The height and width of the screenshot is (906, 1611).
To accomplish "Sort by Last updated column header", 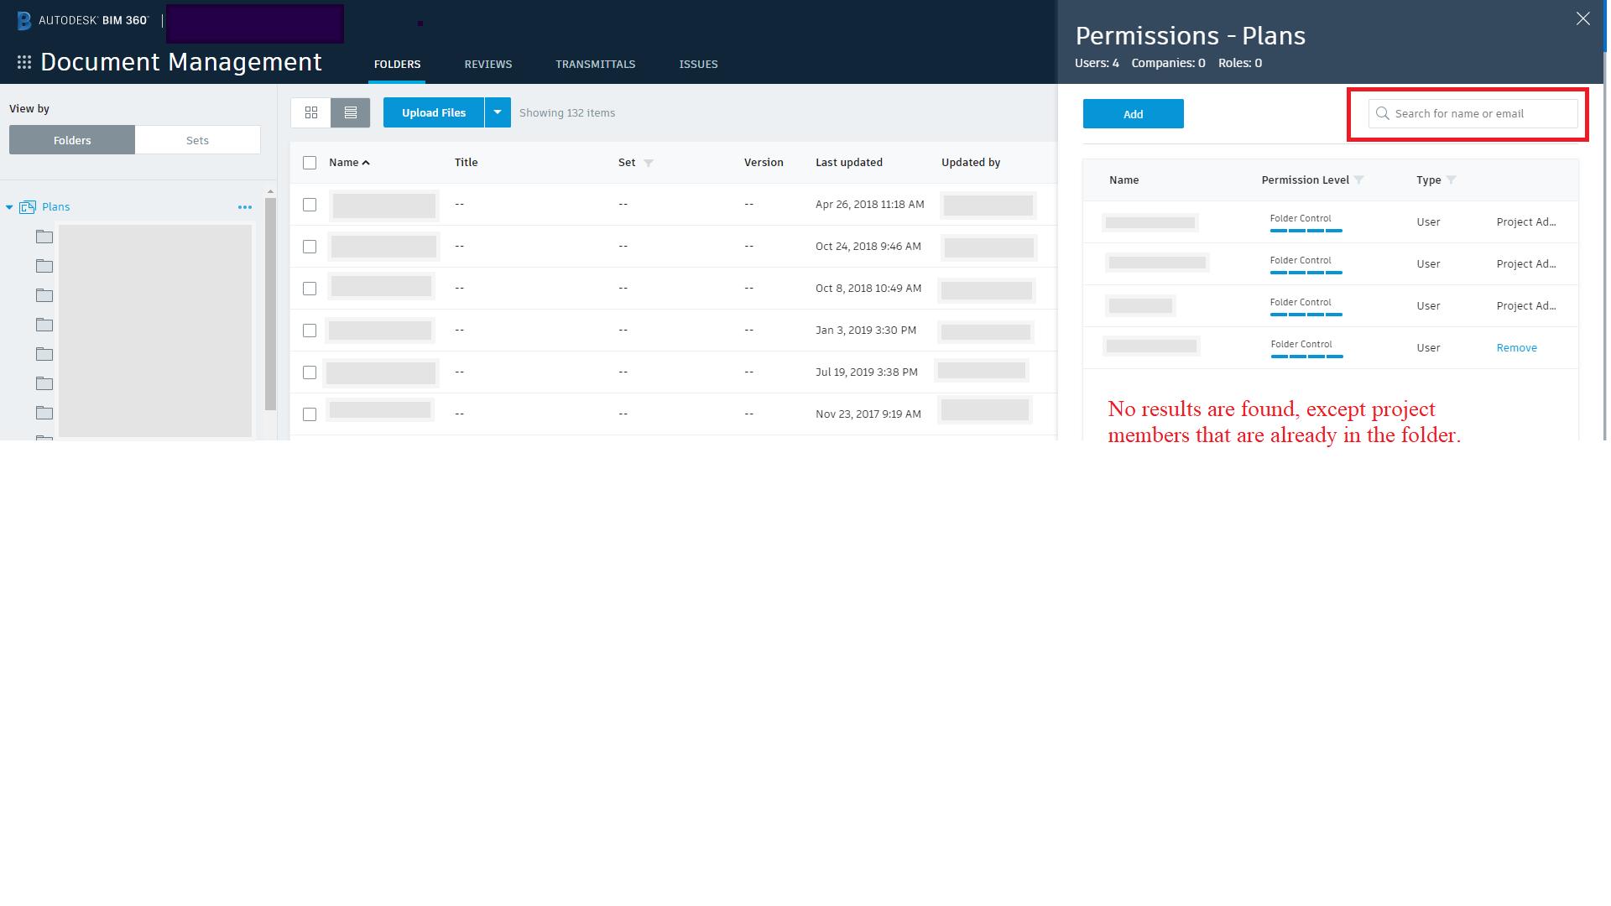I will [x=849, y=163].
